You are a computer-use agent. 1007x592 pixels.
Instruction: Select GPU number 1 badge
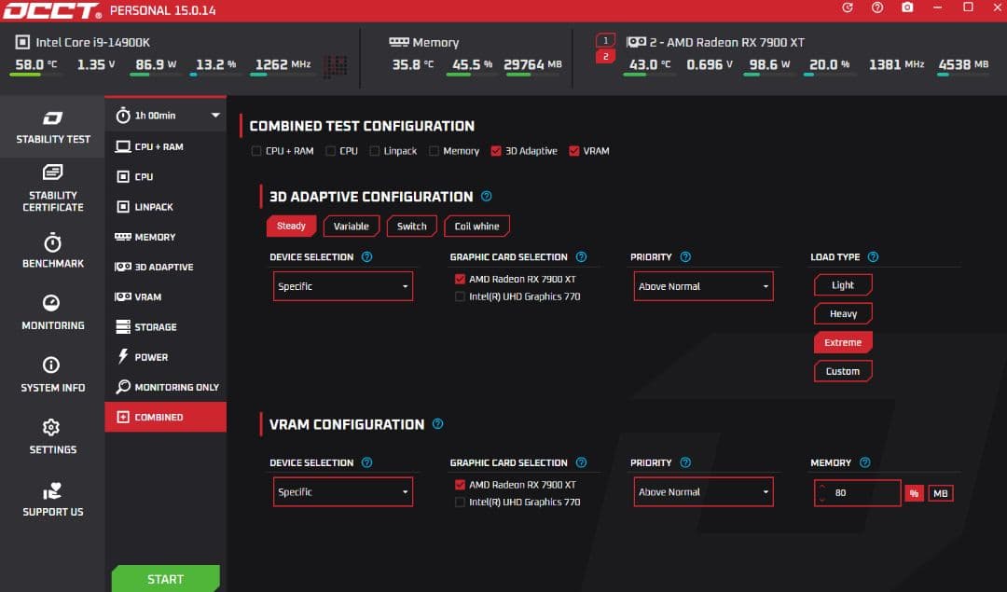pyautogui.click(x=605, y=40)
